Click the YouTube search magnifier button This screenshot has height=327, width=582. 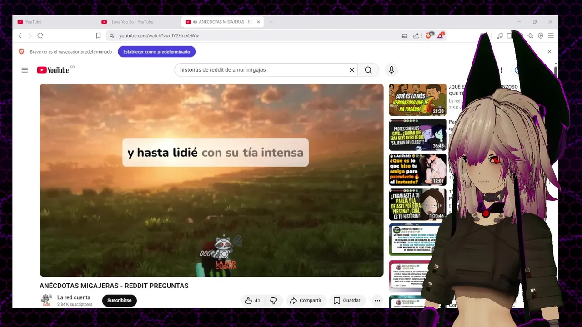[368, 70]
